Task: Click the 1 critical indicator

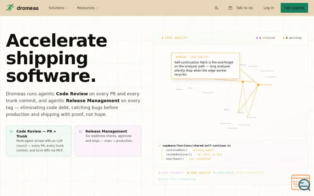Action: 266,38
